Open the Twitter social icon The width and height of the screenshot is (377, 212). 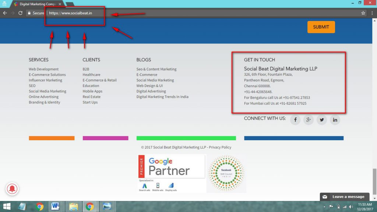click(x=322, y=120)
